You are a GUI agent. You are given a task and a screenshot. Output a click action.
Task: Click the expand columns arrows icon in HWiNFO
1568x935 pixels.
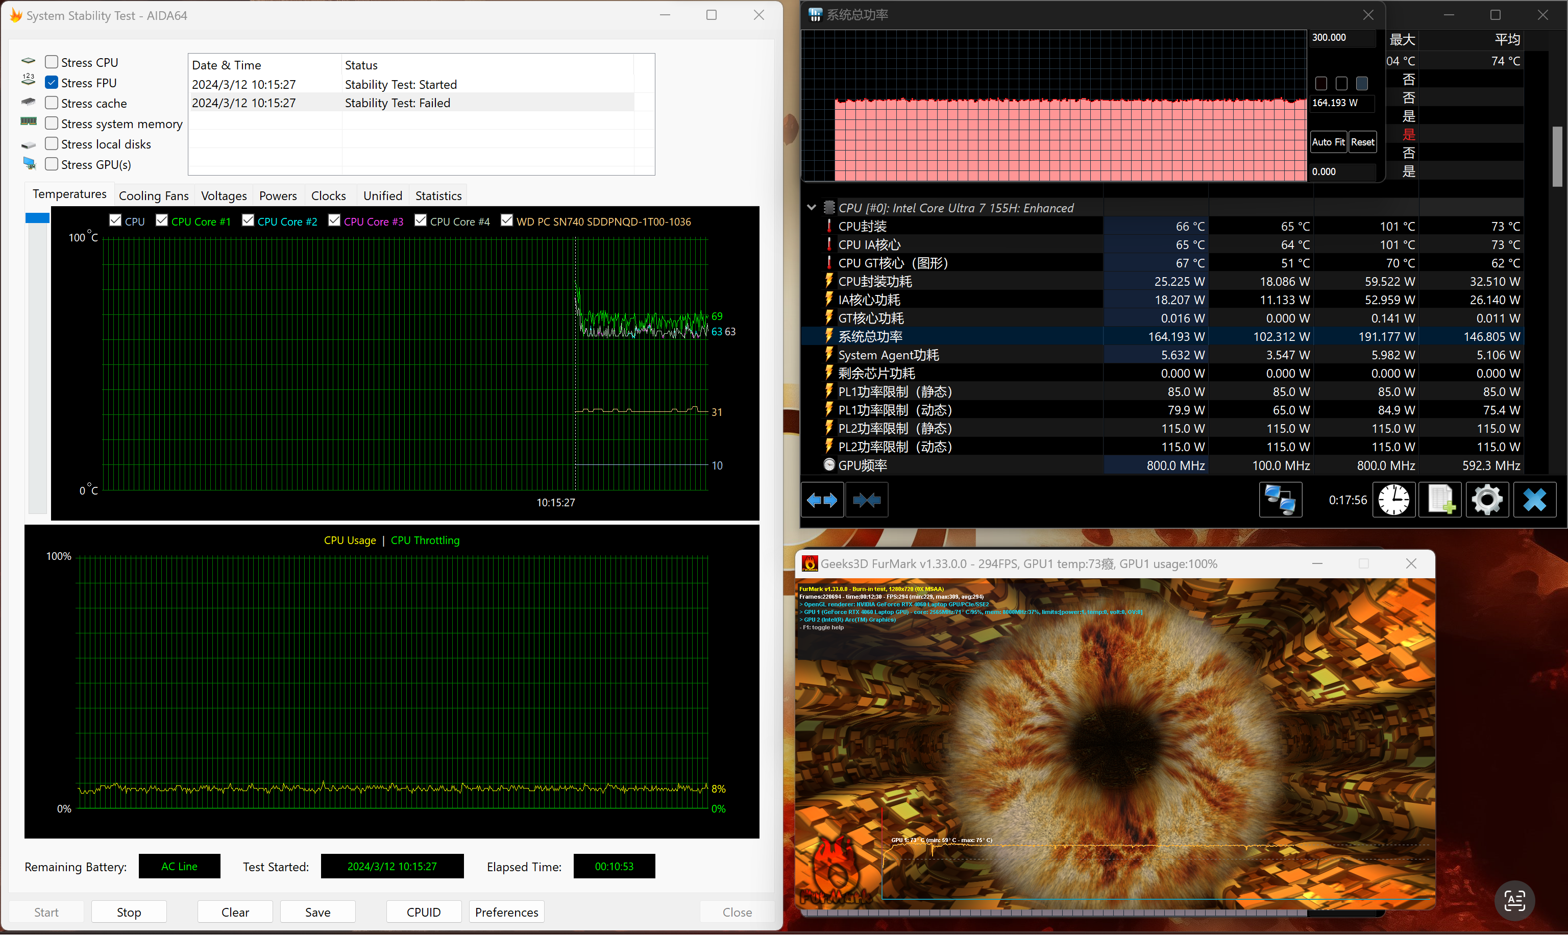tap(822, 500)
